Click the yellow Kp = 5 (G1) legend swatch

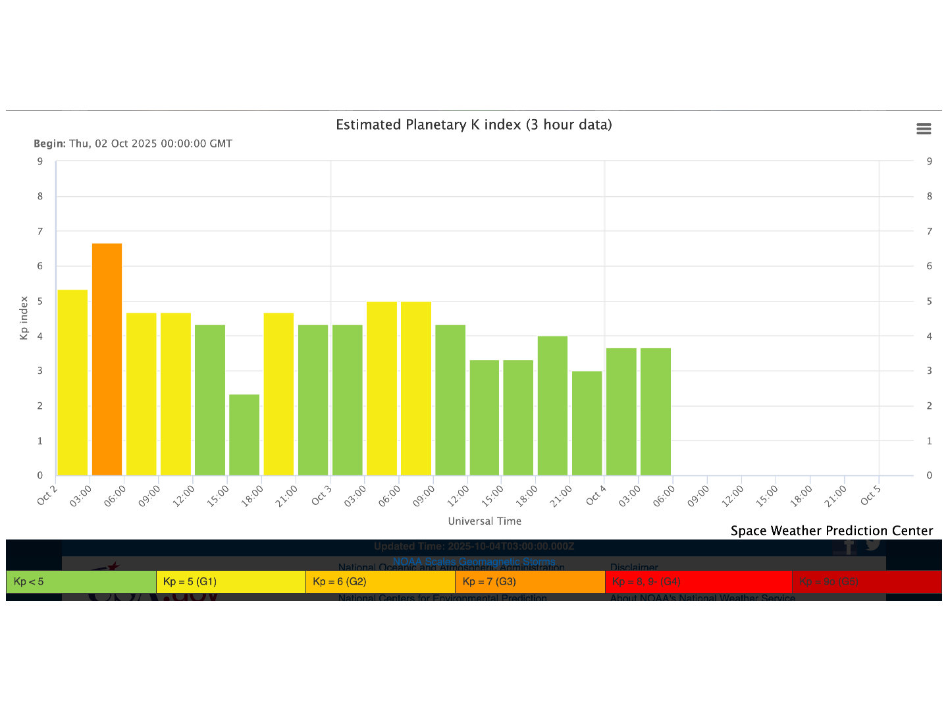click(230, 582)
